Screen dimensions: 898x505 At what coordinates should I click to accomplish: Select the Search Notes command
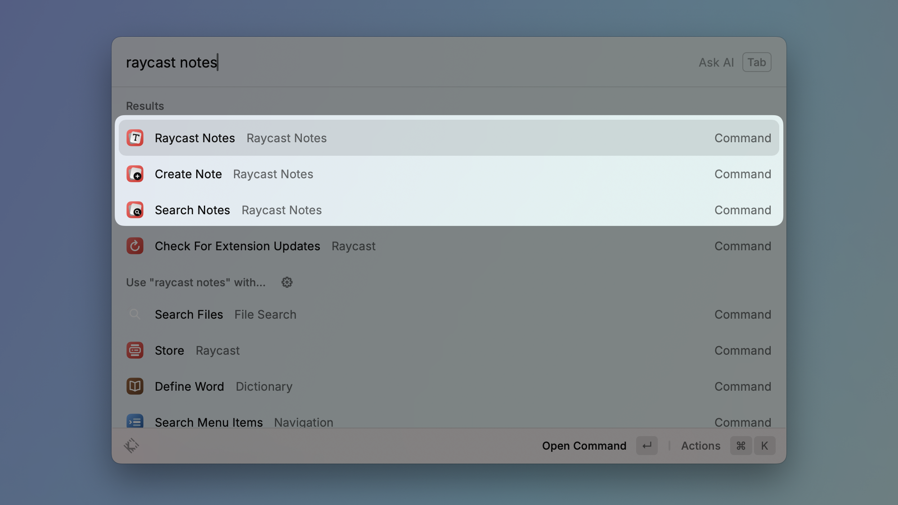(x=449, y=210)
